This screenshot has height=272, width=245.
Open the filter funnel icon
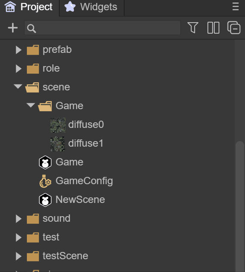tap(193, 28)
